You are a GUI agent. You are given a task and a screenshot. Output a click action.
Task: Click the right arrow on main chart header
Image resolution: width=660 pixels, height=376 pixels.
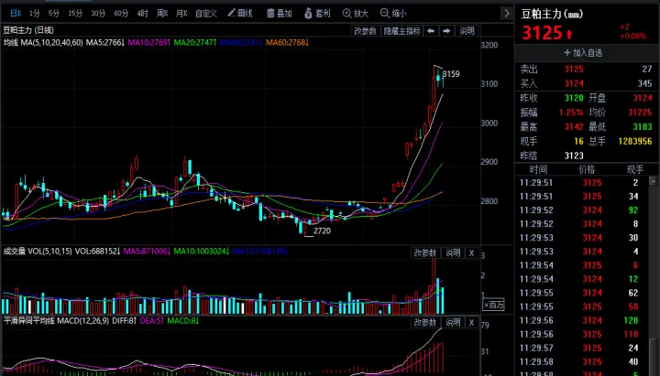pos(446,30)
